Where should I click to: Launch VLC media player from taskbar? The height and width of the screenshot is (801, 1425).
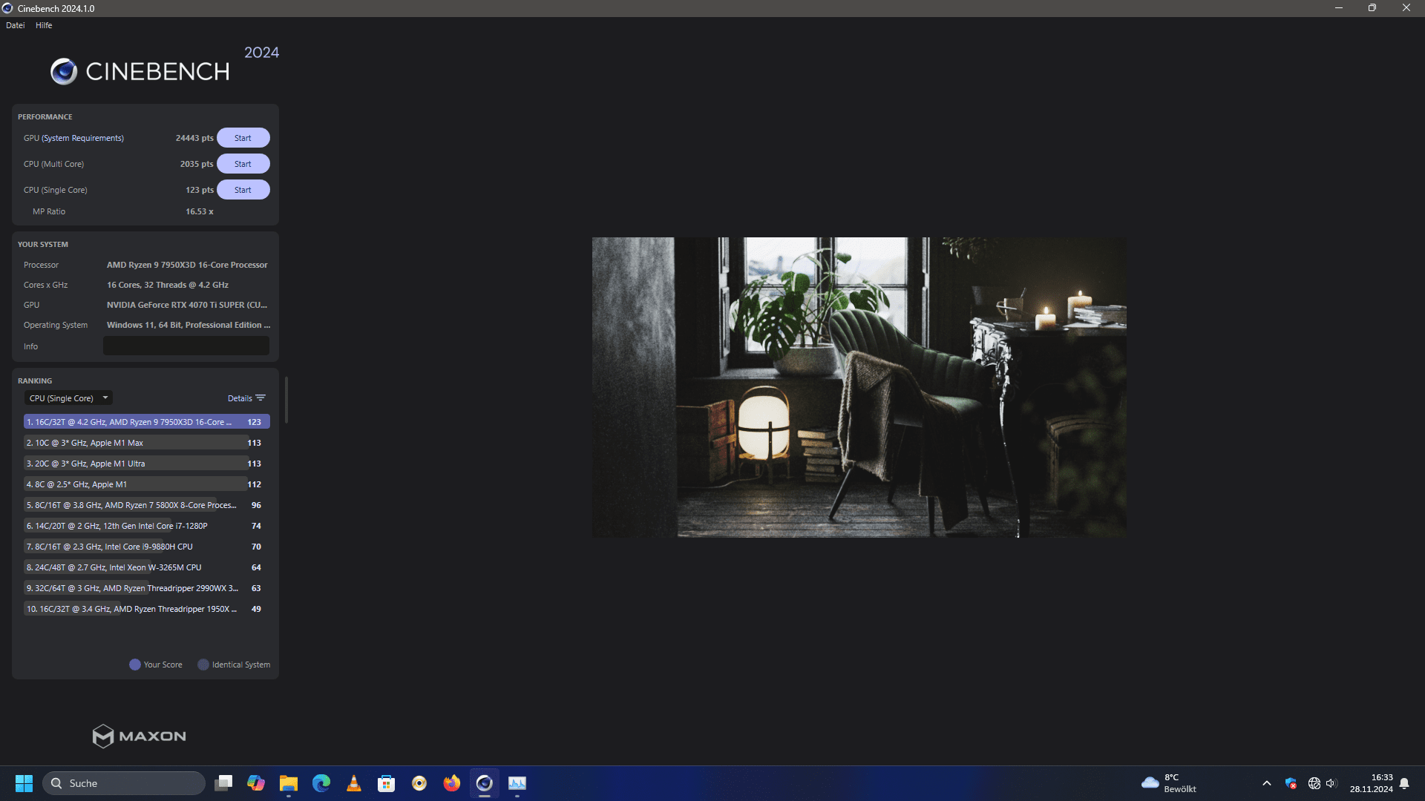coord(354,783)
